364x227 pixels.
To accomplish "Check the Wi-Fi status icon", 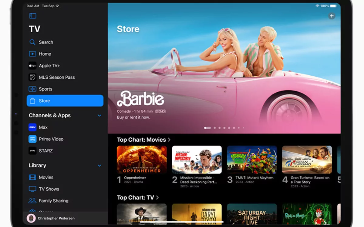I will [317, 6].
